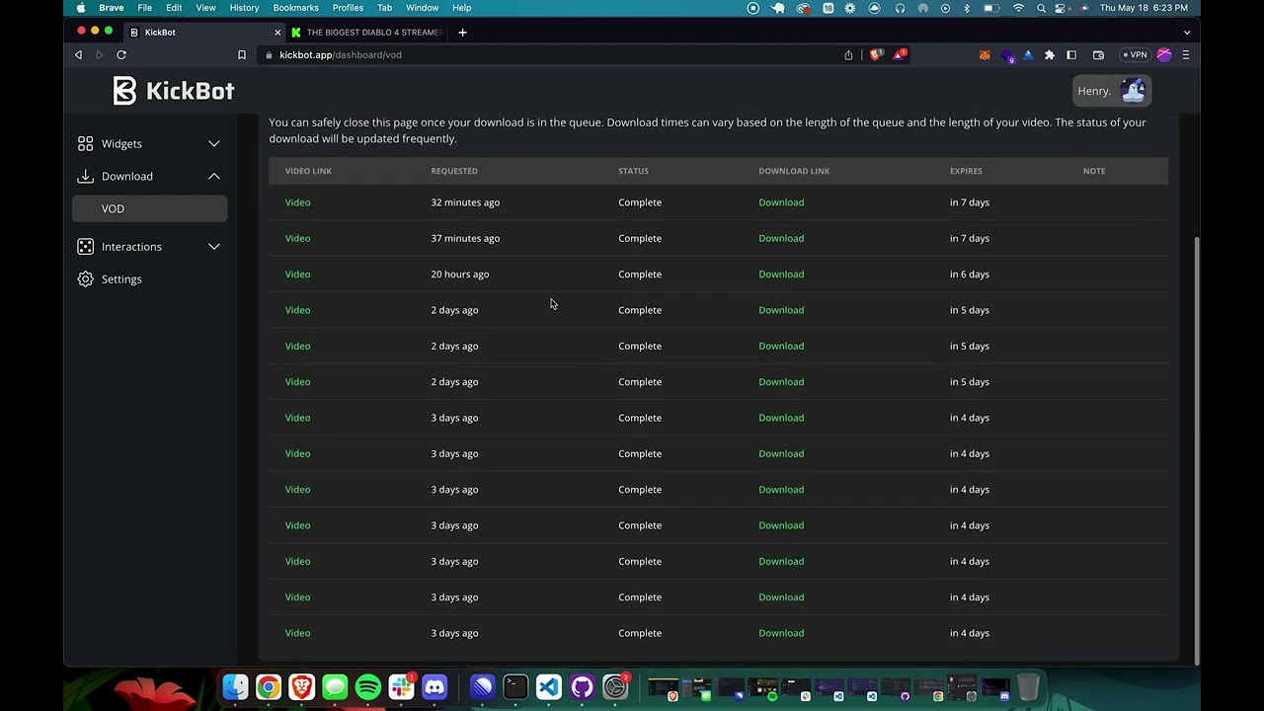Open the tab search dropdown arrow
Screen dimensions: 1264x711
pyautogui.click(x=1187, y=33)
